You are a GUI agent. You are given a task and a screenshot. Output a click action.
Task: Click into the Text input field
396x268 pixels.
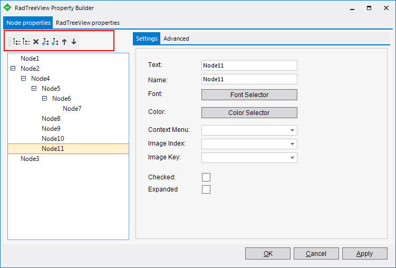(249, 65)
